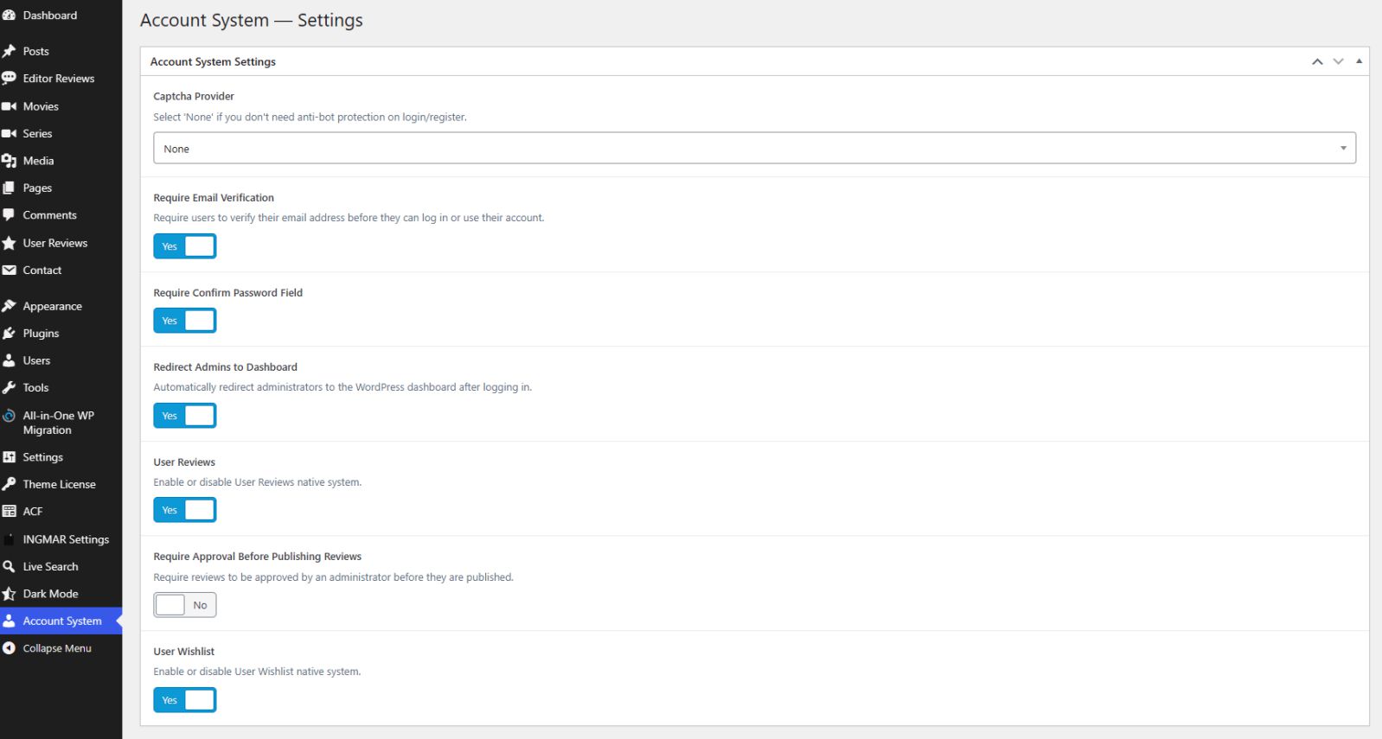Click the ACF grid icon
The image size is (1382, 739).
click(9, 512)
